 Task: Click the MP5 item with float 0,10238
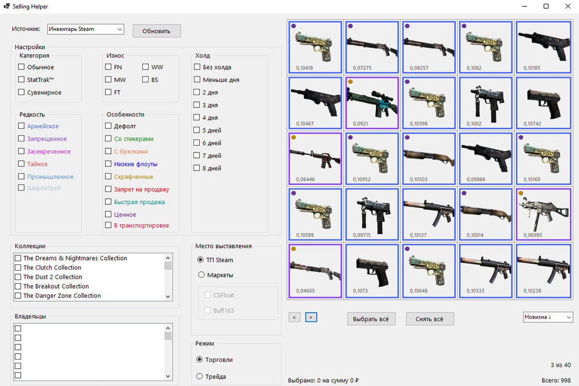click(543, 270)
